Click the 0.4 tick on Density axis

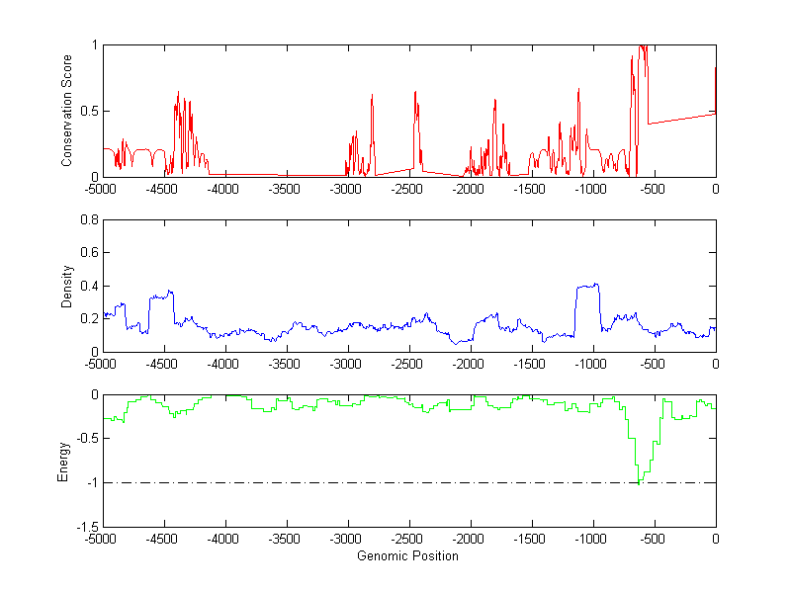pyautogui.click(x=87, y=286)
